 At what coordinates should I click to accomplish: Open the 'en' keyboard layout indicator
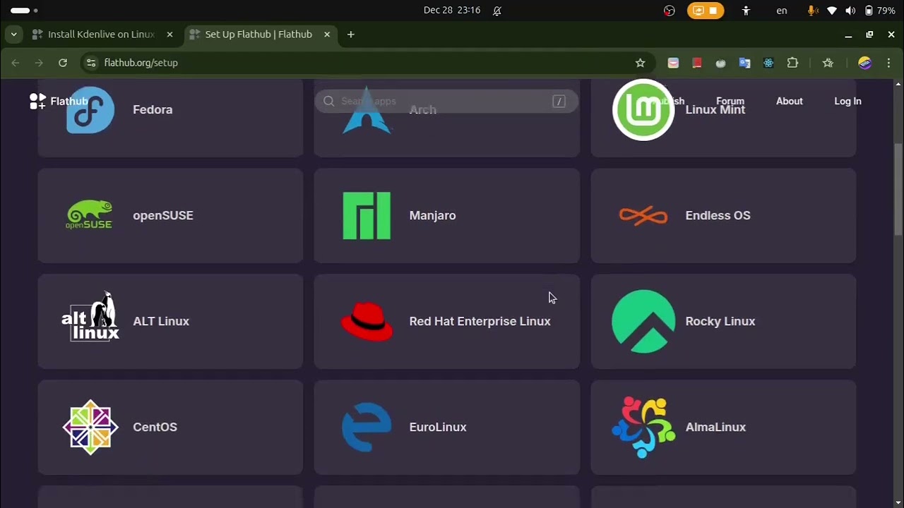(782, 11)
